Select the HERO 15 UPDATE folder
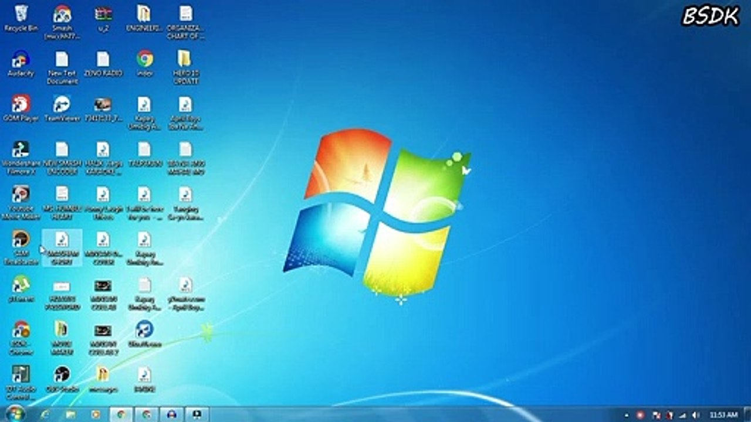 point(185,67)
